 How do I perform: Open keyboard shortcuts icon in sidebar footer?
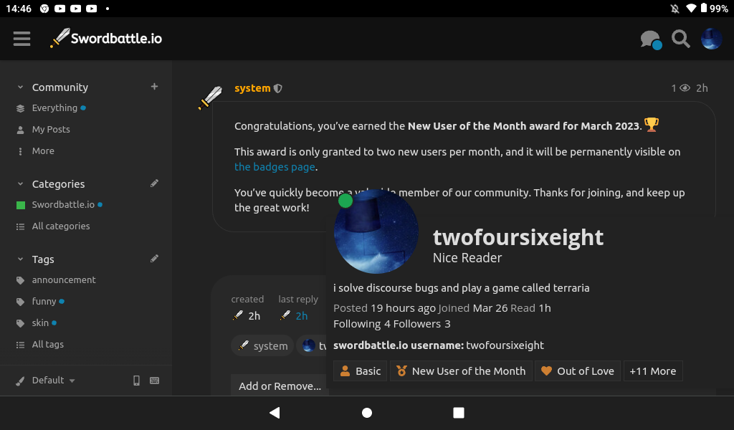click(154, 381)
